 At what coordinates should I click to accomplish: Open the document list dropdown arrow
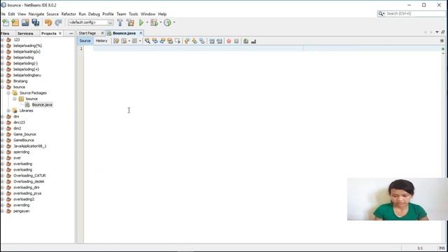click(x=437, y=32)
